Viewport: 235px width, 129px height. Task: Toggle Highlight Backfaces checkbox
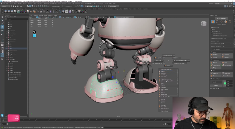[x=211, y=34]
